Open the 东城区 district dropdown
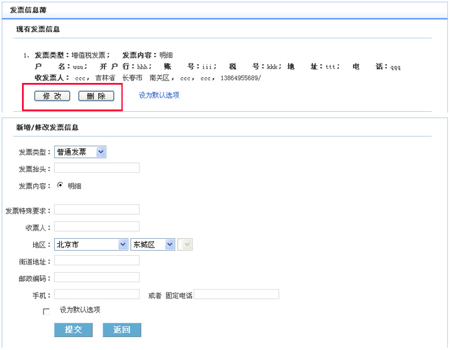Screen dimensions: 453x350 (152, 244)
